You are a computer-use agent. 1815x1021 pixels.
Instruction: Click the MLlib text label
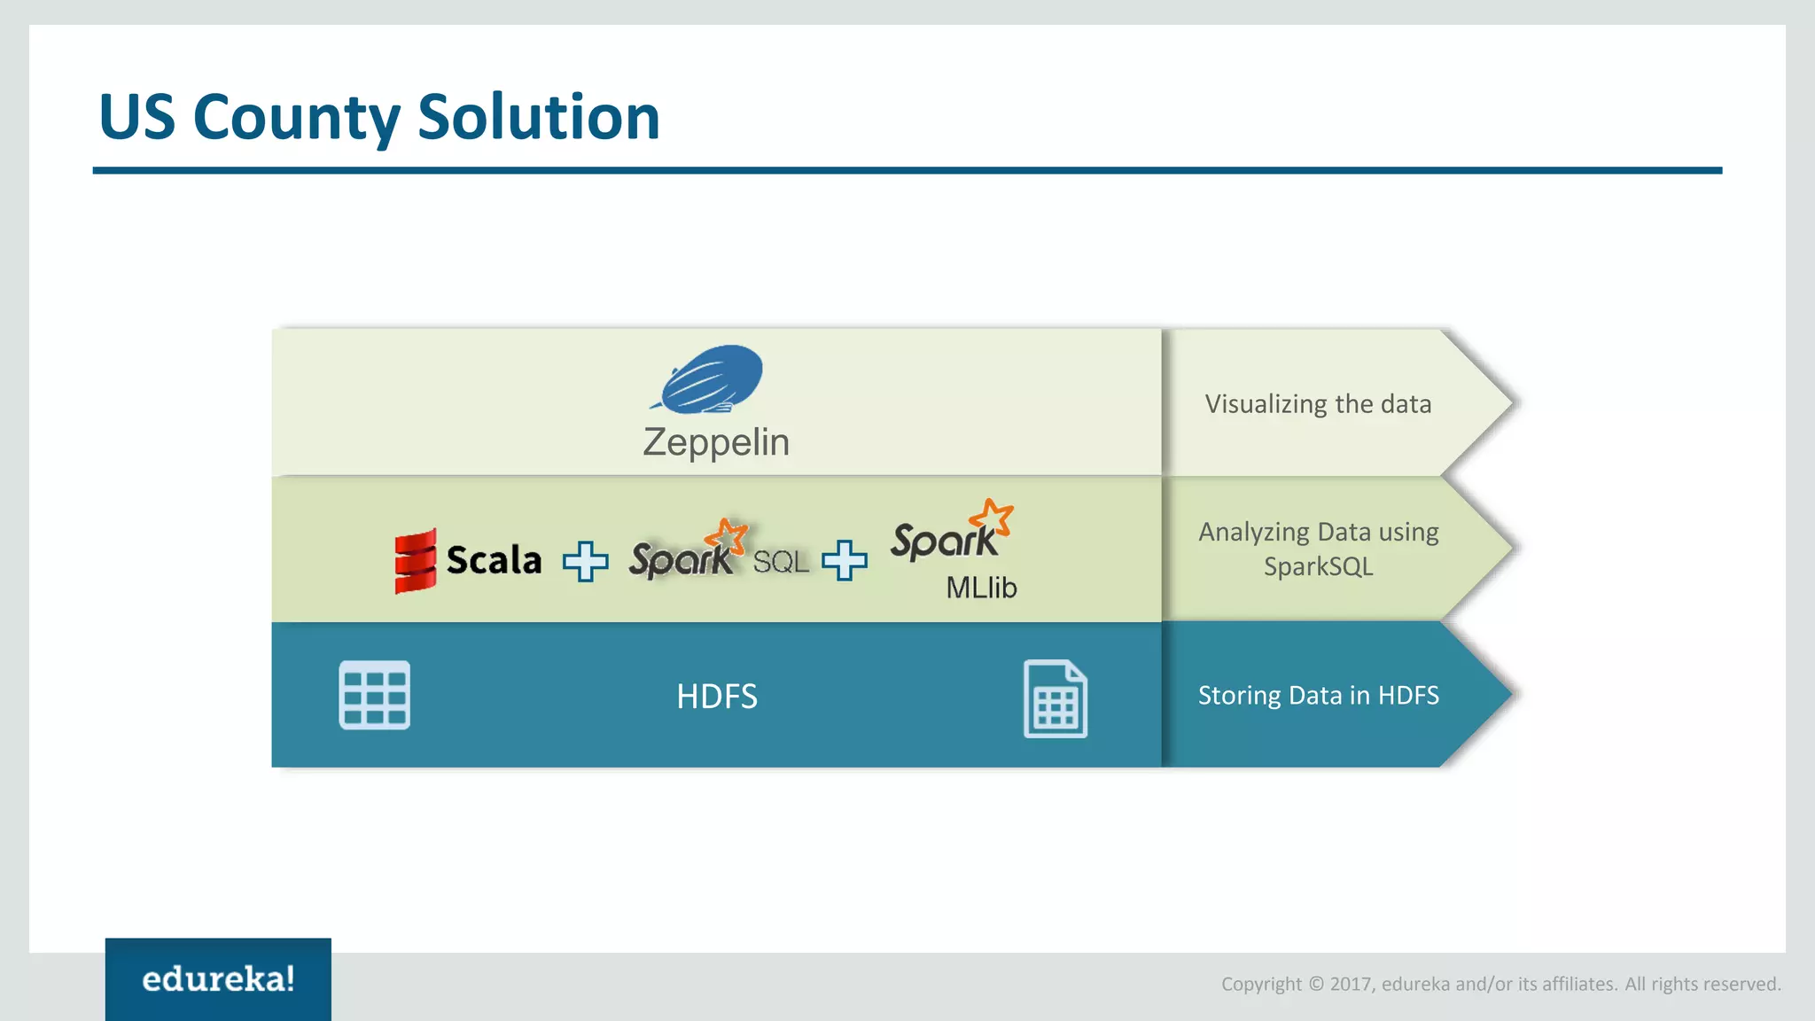click(x=981, y=588)
